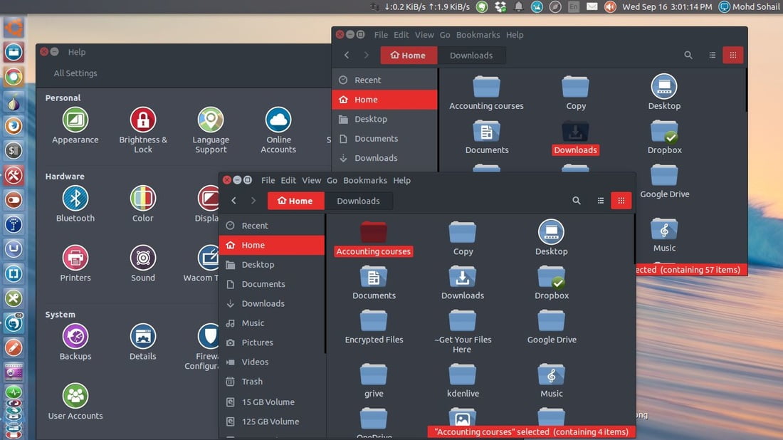Click the search magnifier in the file manager

(577, 201)
